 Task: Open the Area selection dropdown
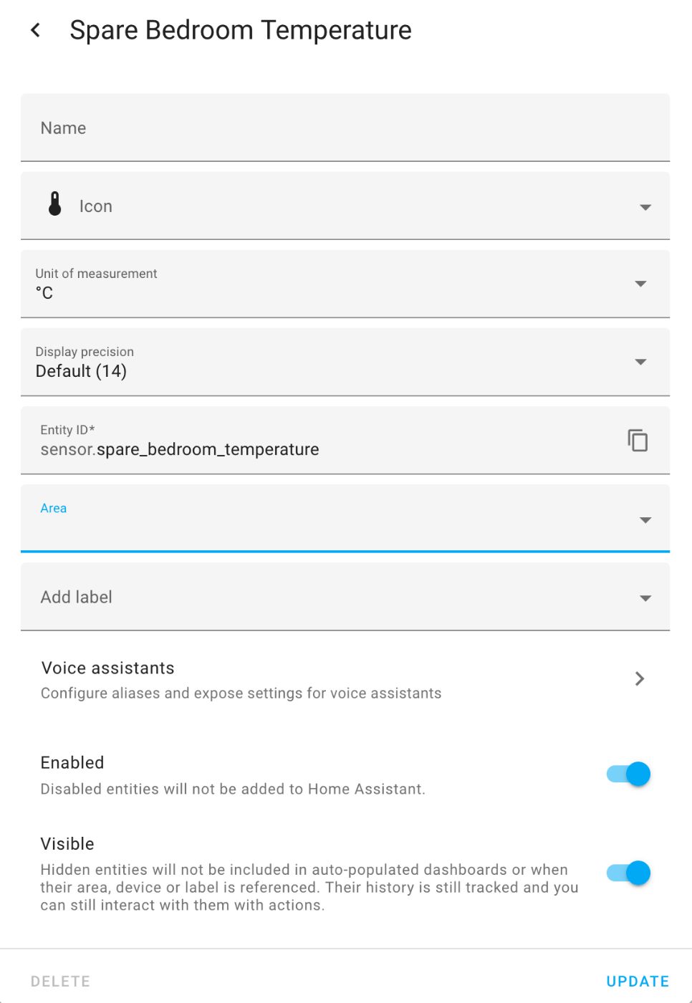pyautogui.click(x=645, y=520)
